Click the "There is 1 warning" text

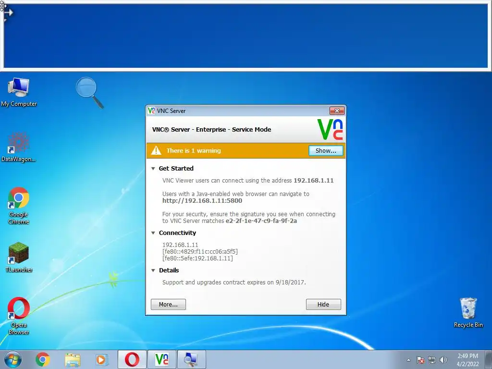pos(194,150)
